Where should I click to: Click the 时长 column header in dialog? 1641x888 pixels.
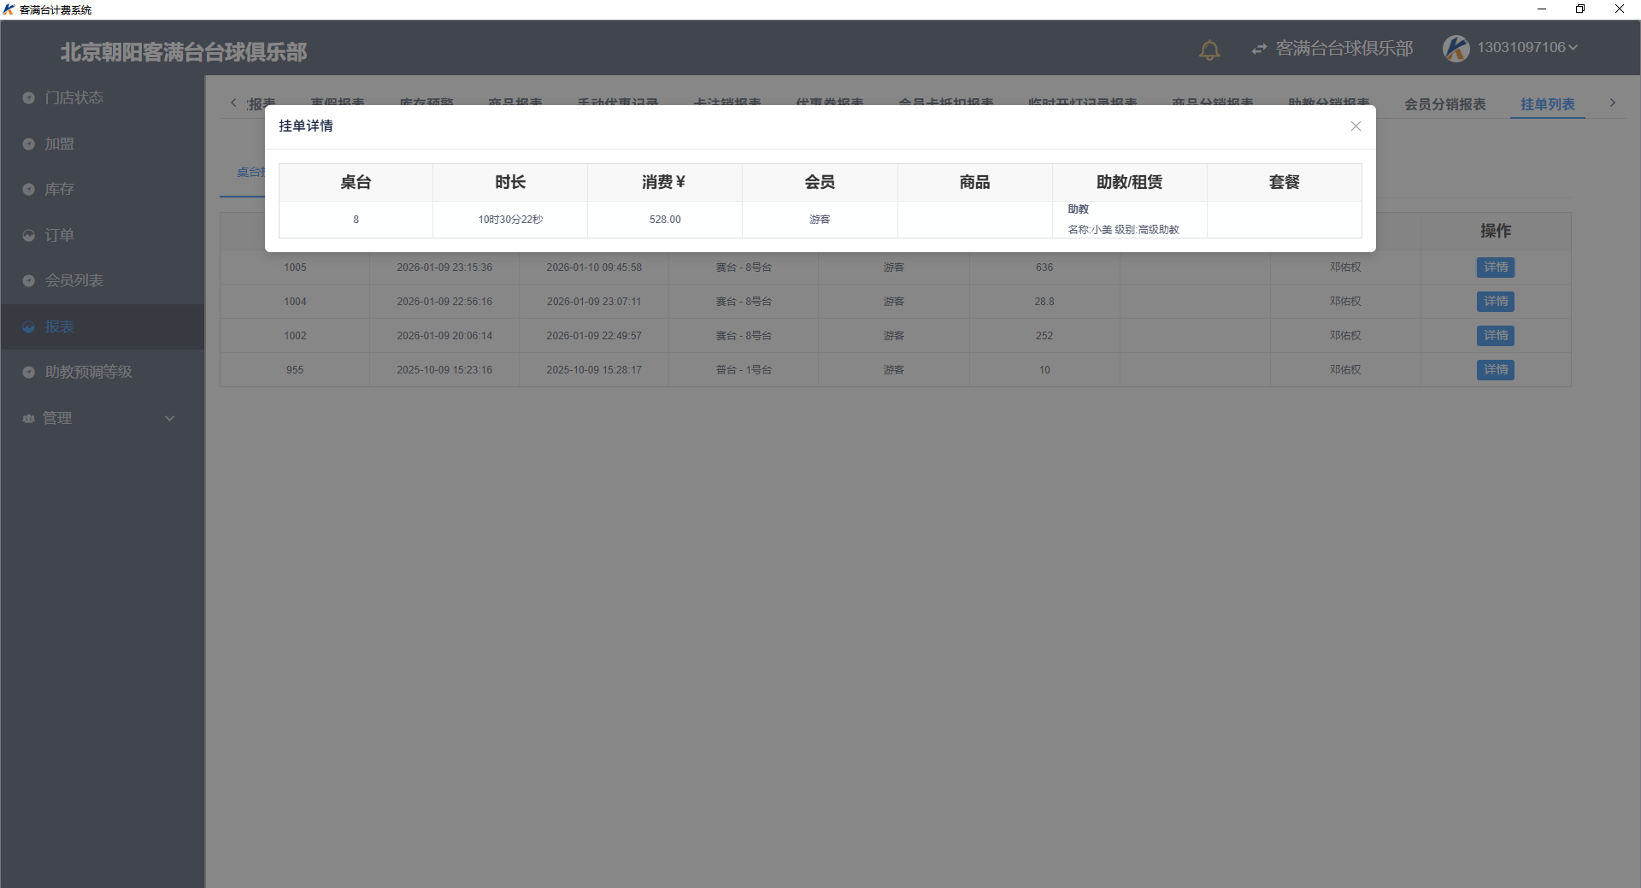tap(510, 182)
